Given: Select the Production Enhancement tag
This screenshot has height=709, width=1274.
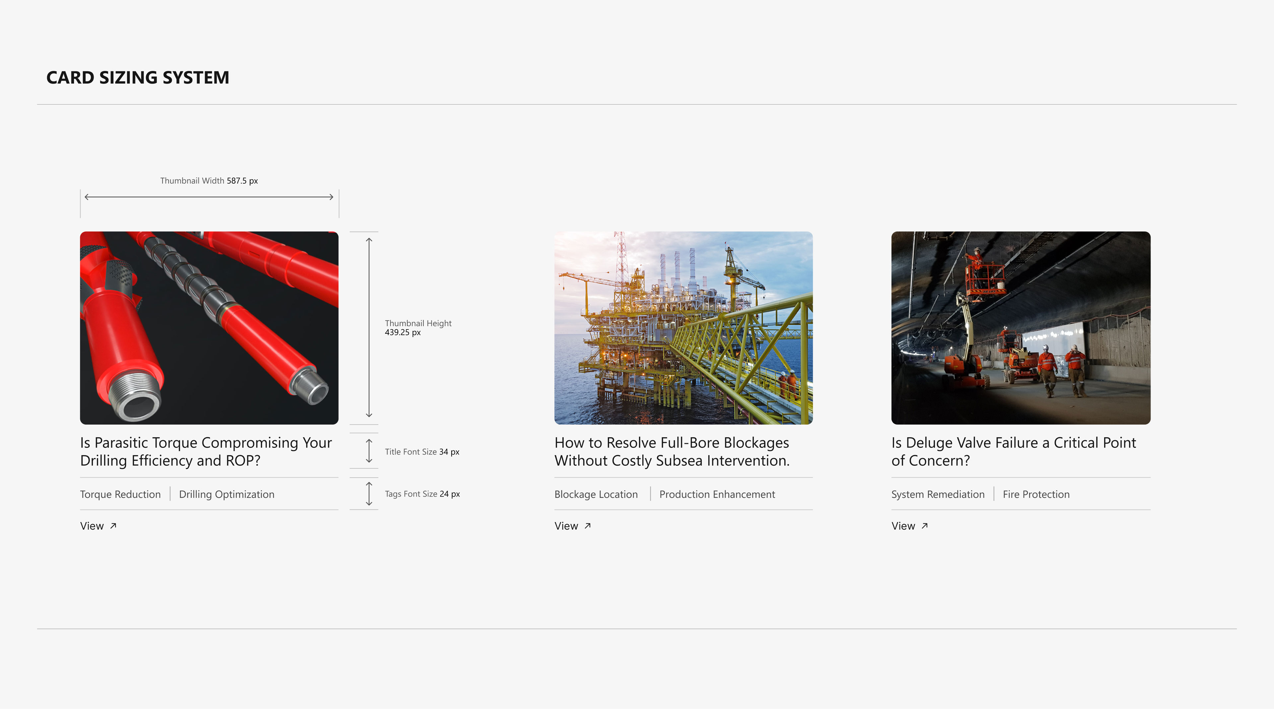Looking at the screenshot, I should click(x=717, y=494).
